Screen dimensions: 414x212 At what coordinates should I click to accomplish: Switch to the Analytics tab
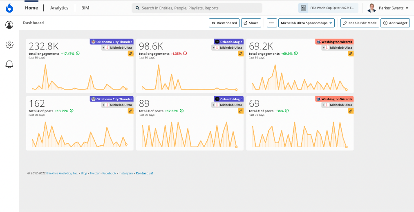tap(59, 8)
